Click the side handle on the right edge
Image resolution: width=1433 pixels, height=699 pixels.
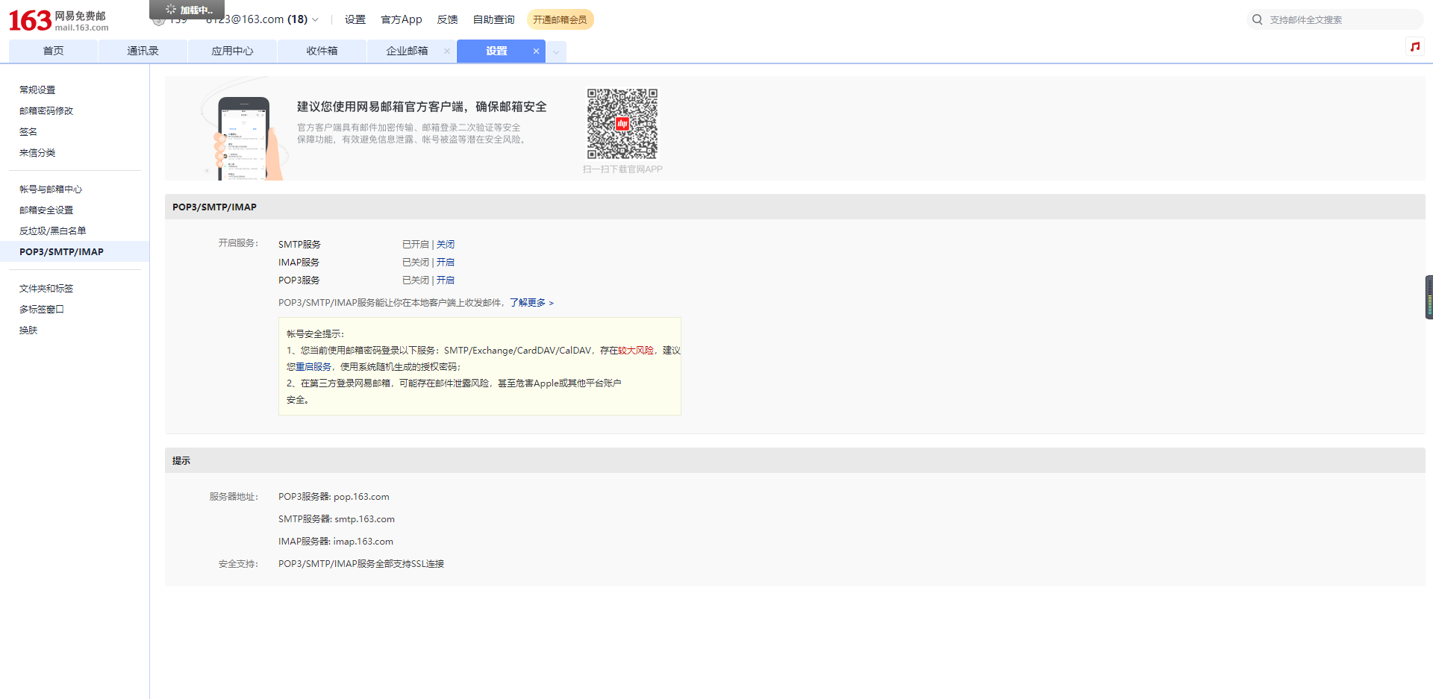pyautogui.click(x=1429, y=297)
